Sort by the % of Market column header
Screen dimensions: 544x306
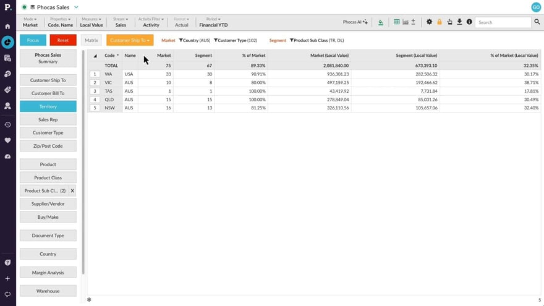tap(253, 55)
